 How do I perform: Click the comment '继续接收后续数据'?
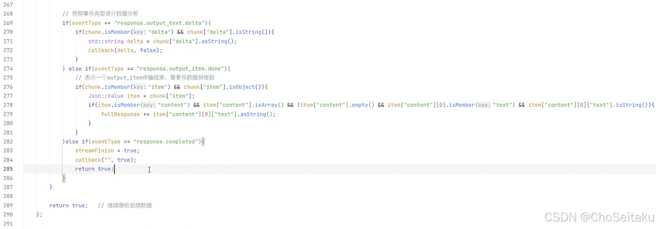point(125,205)
